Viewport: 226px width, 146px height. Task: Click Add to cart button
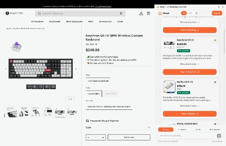(129, 137)
